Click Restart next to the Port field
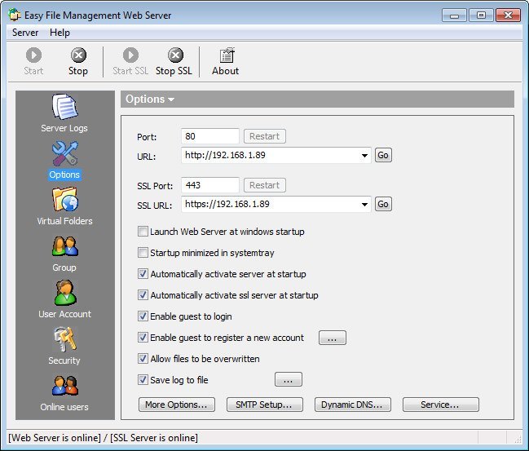 pos(264,136)
